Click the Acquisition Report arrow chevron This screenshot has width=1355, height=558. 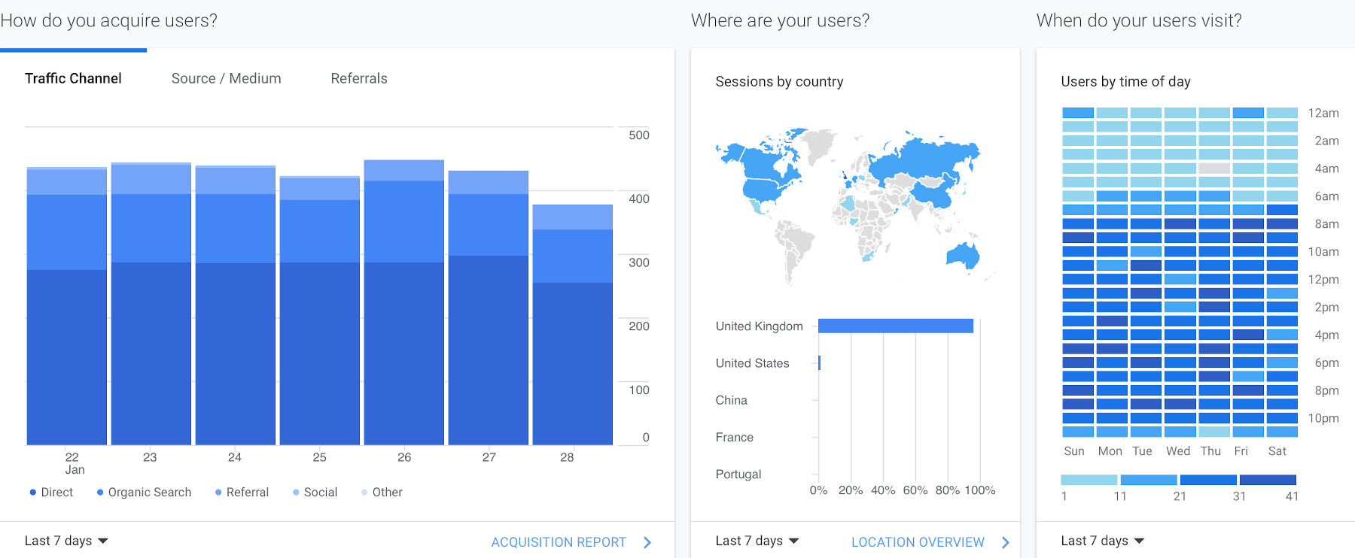pyautogui.click(x=647, y=542)
